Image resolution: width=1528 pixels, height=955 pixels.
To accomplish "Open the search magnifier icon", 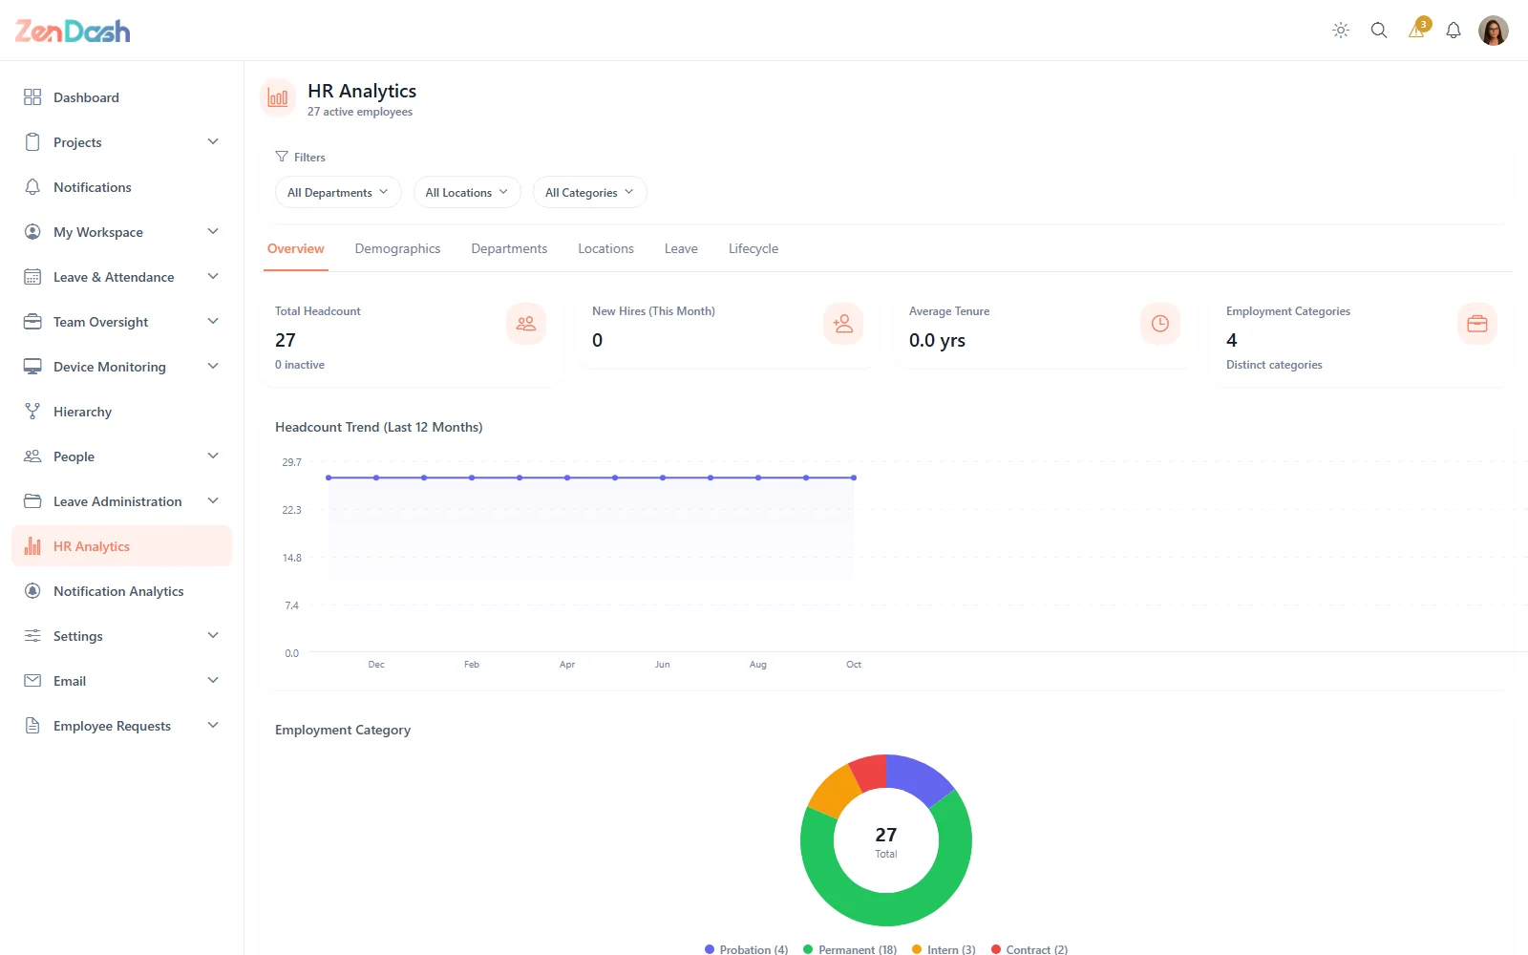I will coord(1379,31).
